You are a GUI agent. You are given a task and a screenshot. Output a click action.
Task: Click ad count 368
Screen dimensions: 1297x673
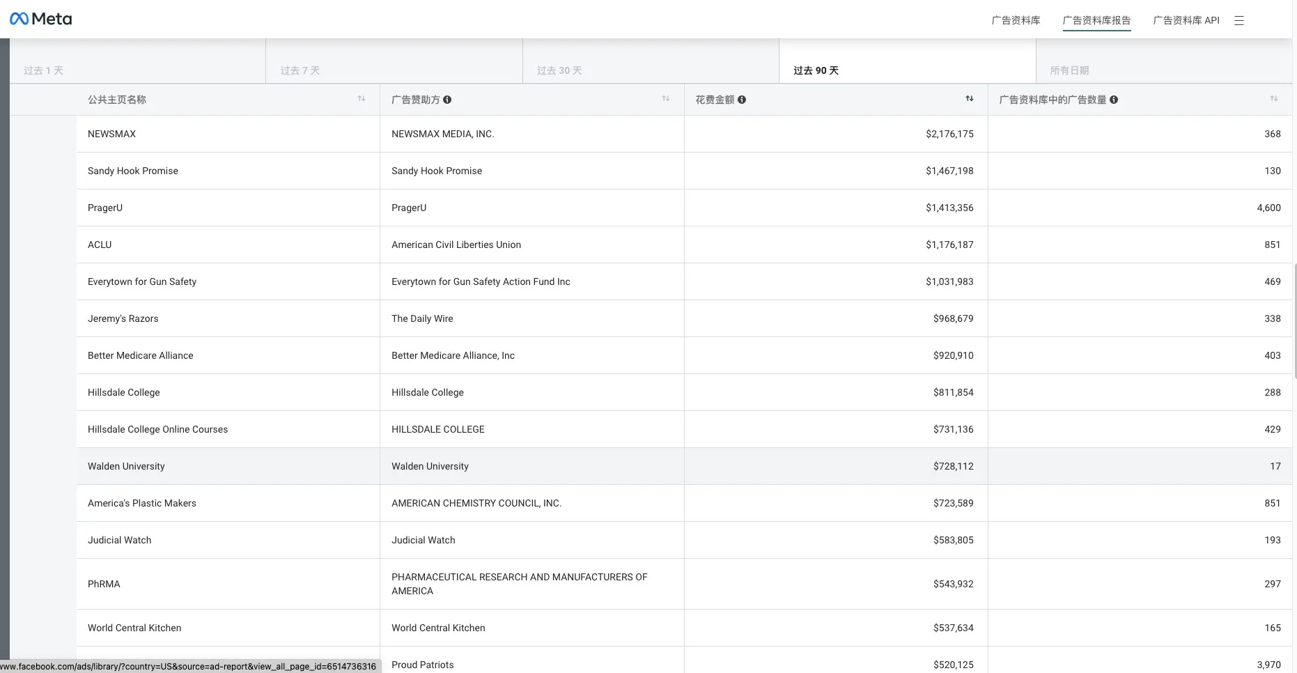1273,134
